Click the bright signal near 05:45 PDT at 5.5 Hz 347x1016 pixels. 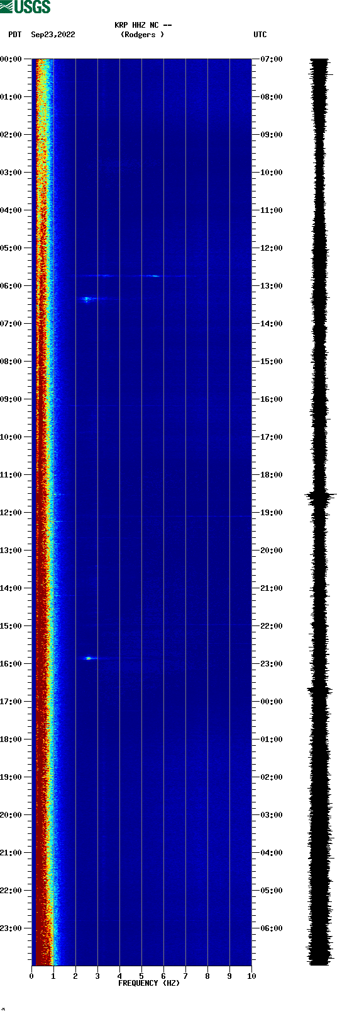[154, 276]
